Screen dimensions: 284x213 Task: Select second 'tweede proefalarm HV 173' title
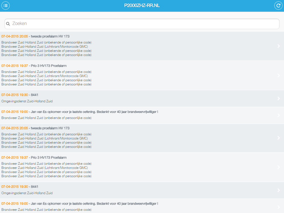pos(50,128)
